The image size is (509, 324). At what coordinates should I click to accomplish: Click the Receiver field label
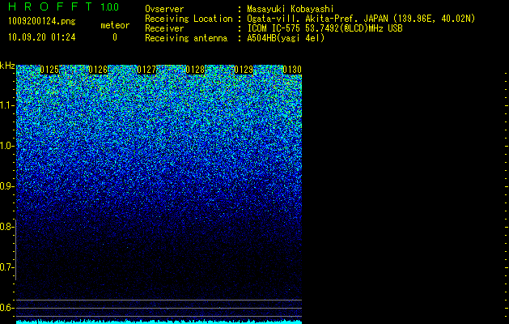(x=164, y=28)
